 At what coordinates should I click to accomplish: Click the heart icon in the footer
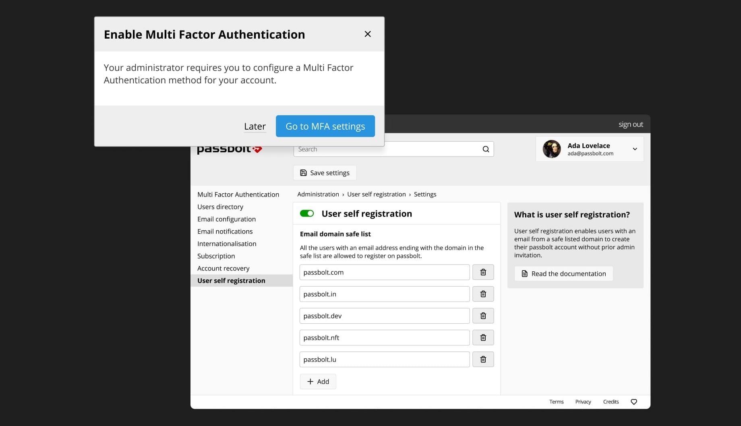[x=633, y=401]
